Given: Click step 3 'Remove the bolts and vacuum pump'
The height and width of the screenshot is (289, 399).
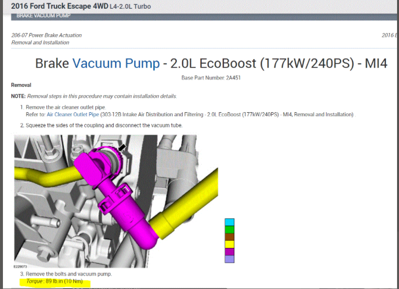Looking at the screenshot, I should (x=69, y=274).
